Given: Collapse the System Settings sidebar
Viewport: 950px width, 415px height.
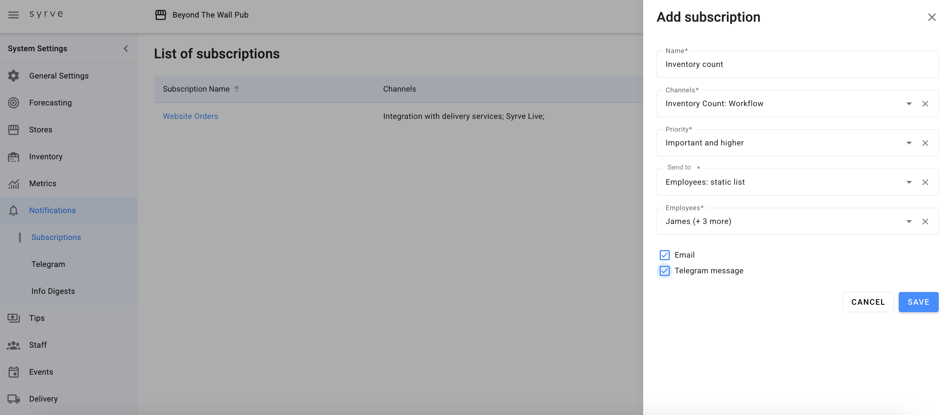Looking at the screenshot, I should (126, 49).
